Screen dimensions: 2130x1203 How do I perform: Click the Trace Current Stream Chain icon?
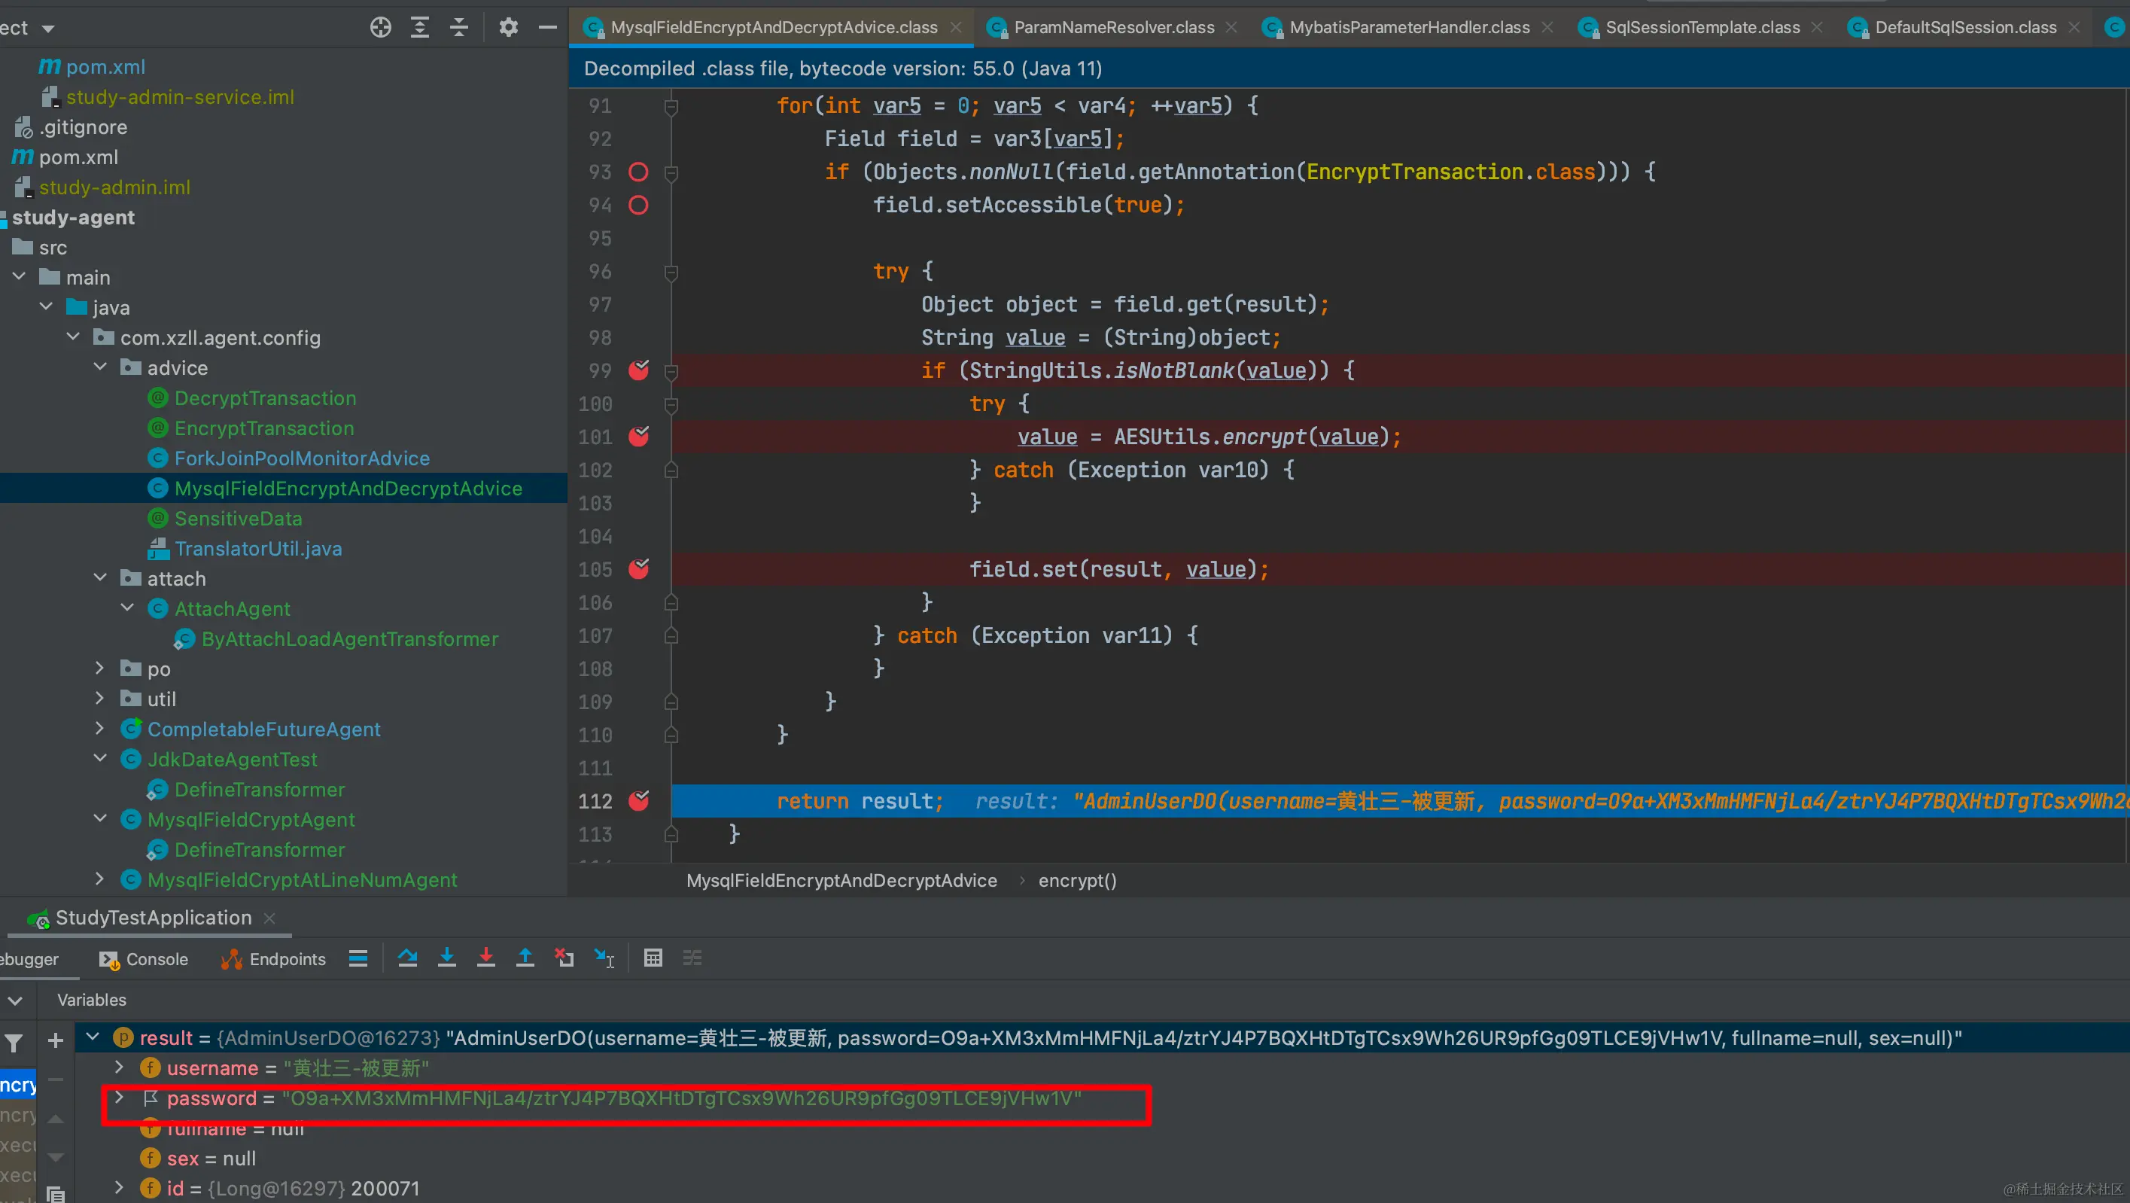point(692,958)
